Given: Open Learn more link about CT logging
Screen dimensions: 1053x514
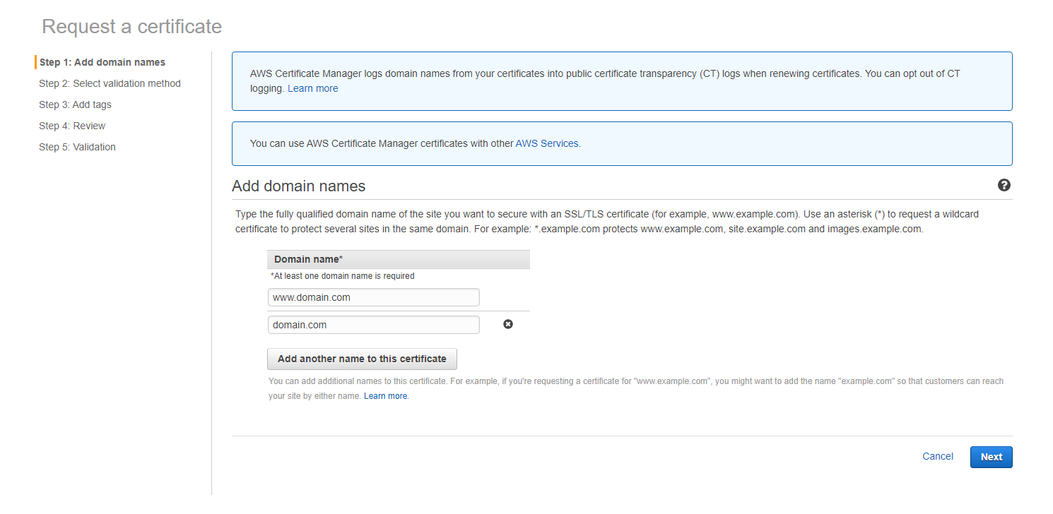Looking at the screenshot, I should pos(312,88).
